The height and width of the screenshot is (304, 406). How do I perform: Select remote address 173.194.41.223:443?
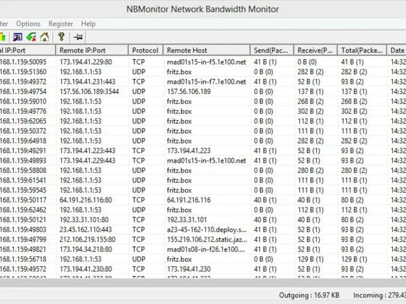point(87,150)
